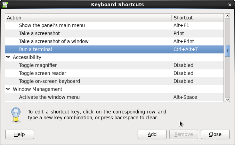Click the scrollbar down arrow
The image size is (235, 145).
click(228, 100)
